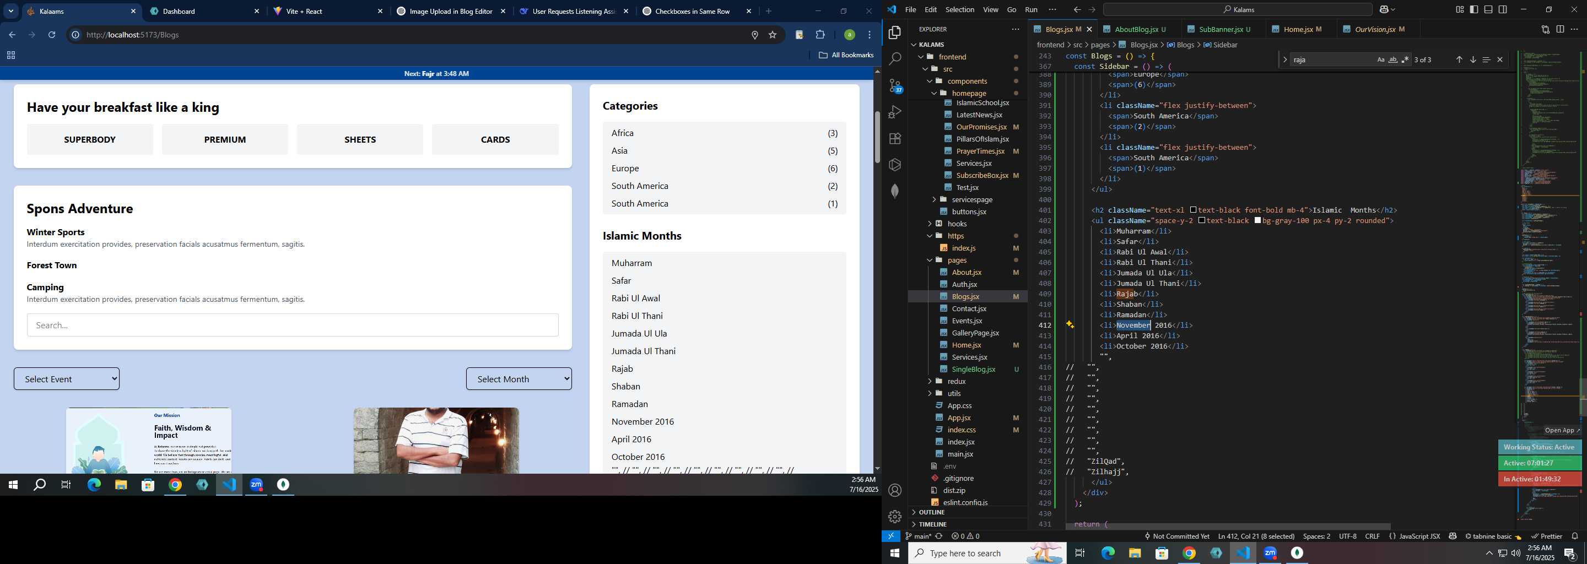This screenshot has width=1587, height=564.
Task: Expand the OUTLINE section
Action: pos(931,512)
